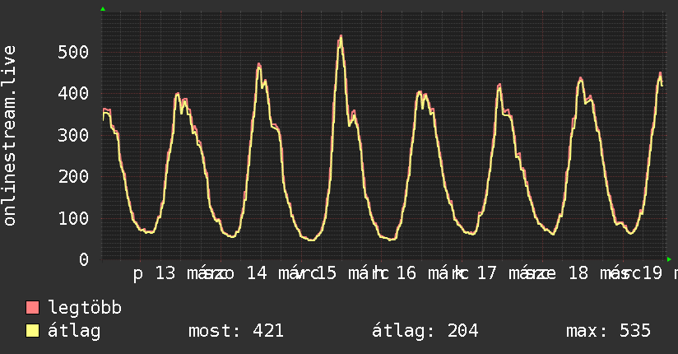
Task: Click the 'átlag: 204' statistic
Action: (x=425, y=331)
